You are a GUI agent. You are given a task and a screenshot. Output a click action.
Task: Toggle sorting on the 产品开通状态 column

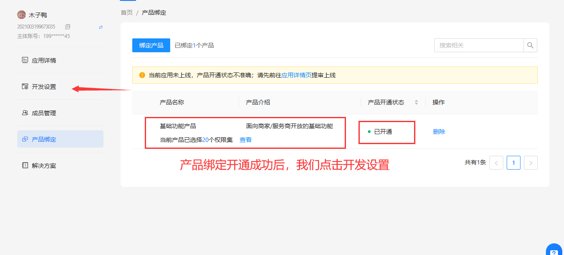click(416, 102)
